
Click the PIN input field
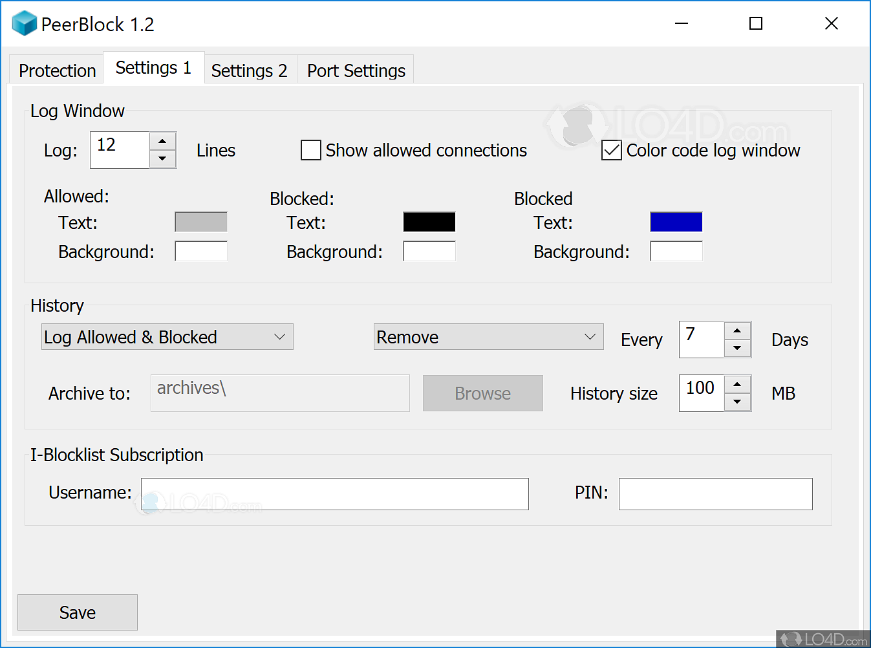click(x=715, y=493)
